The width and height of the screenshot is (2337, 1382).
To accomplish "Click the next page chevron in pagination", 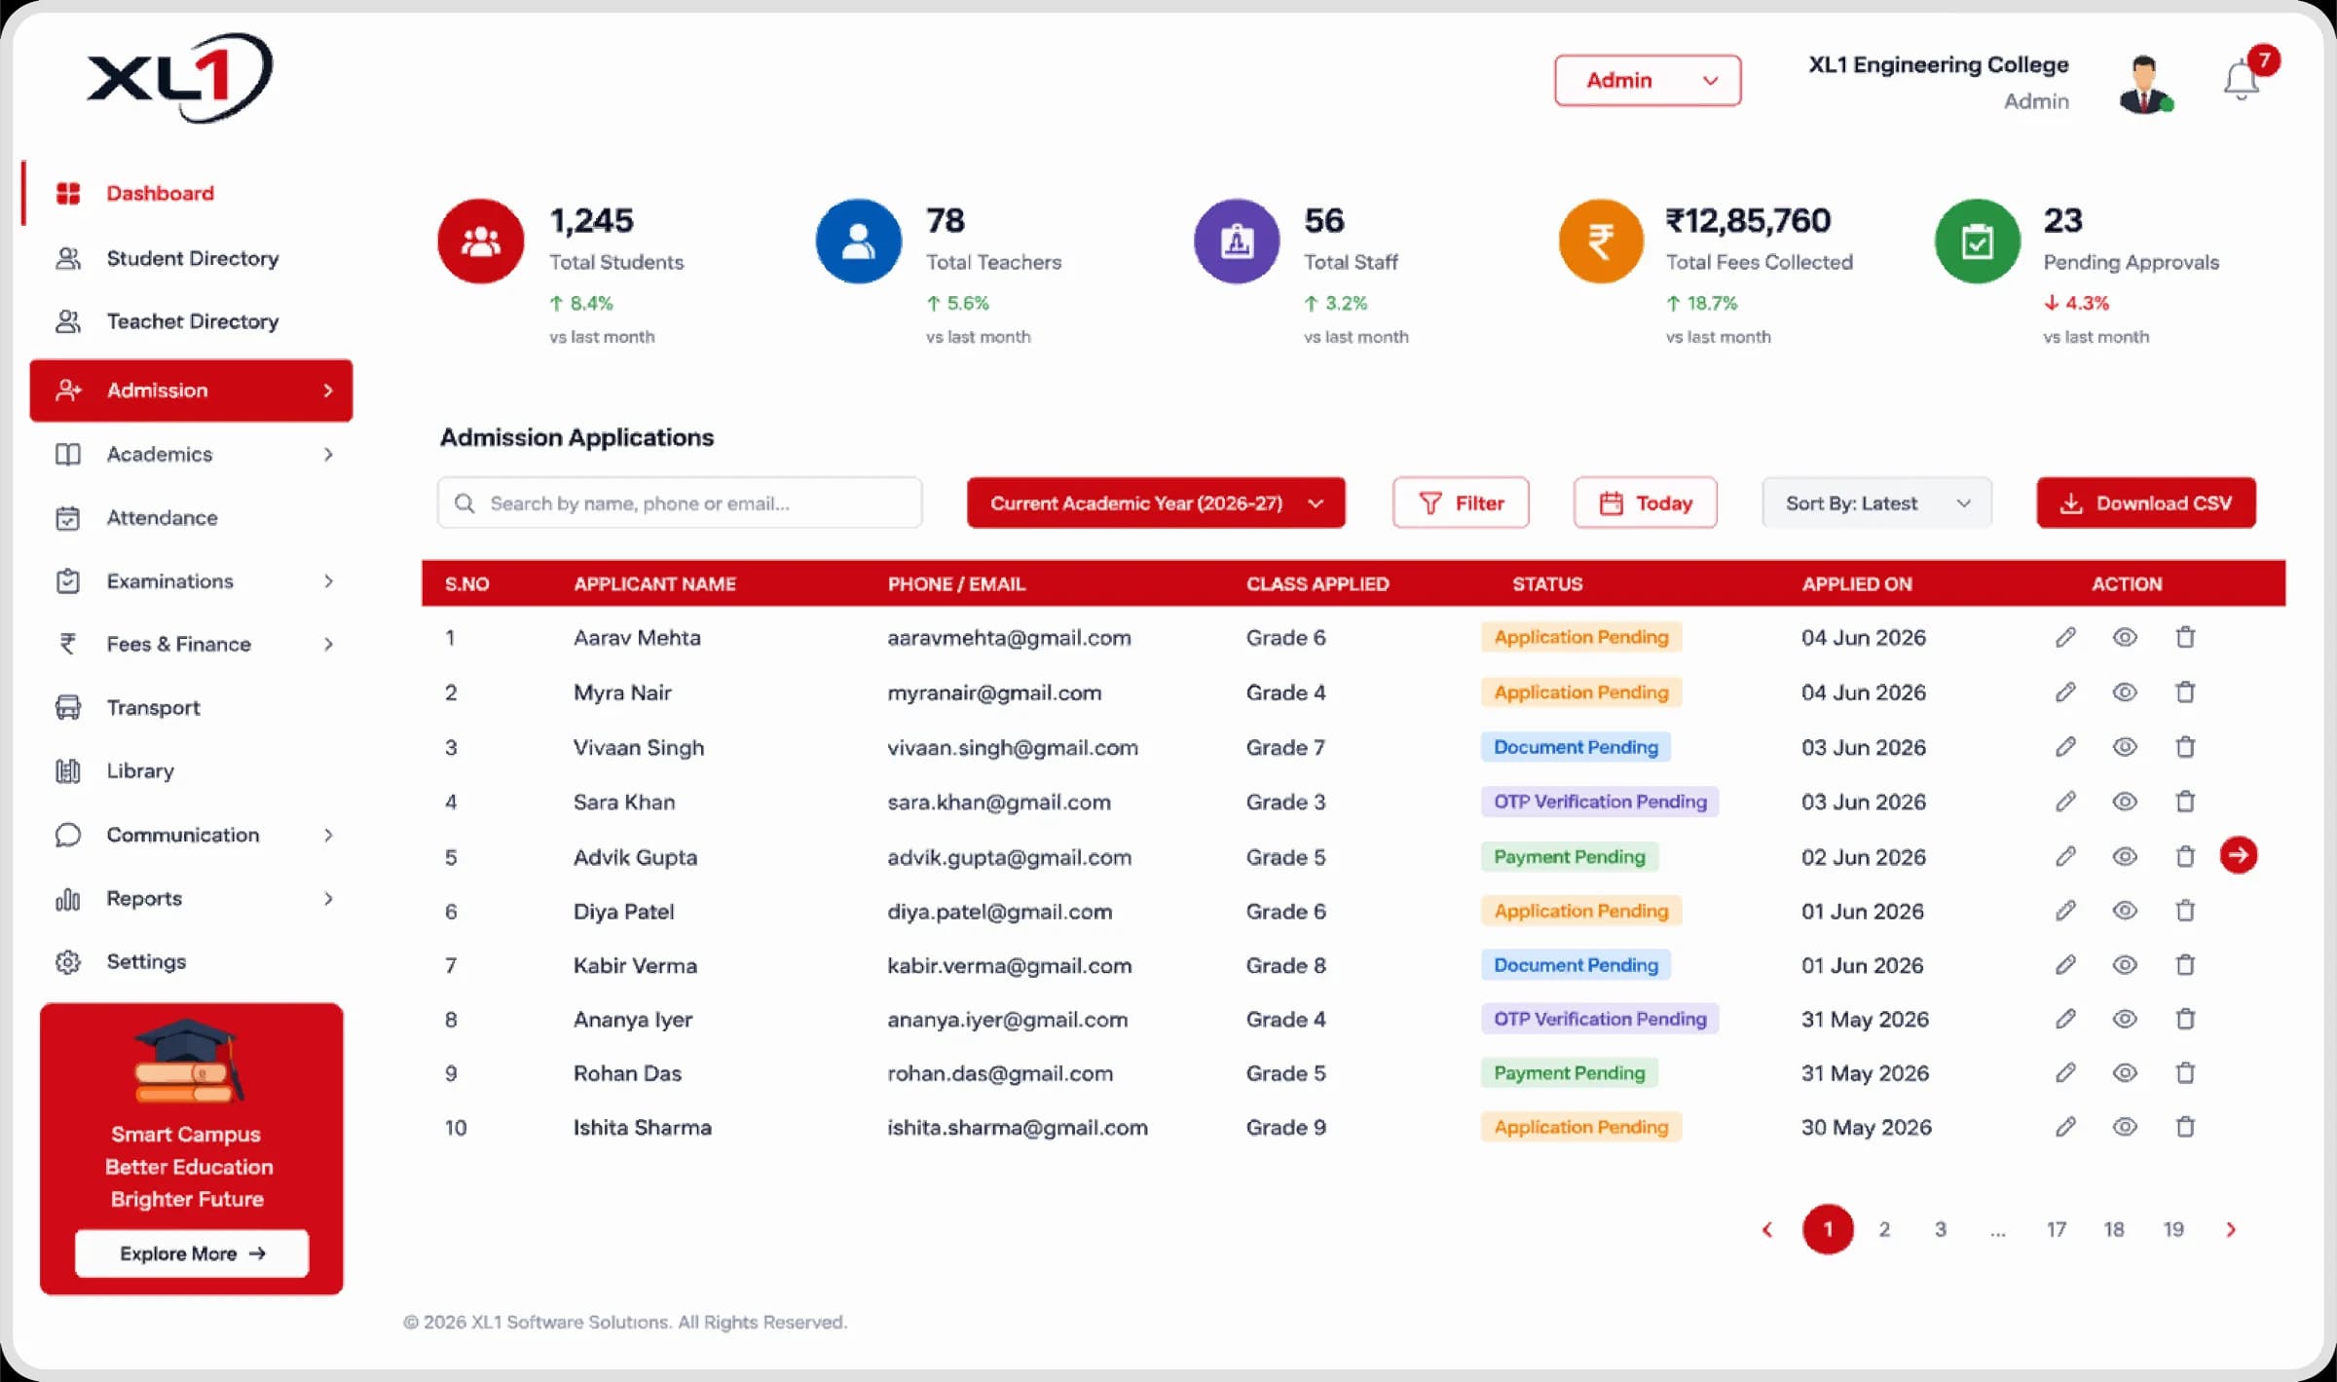I will point(2231,1229).
